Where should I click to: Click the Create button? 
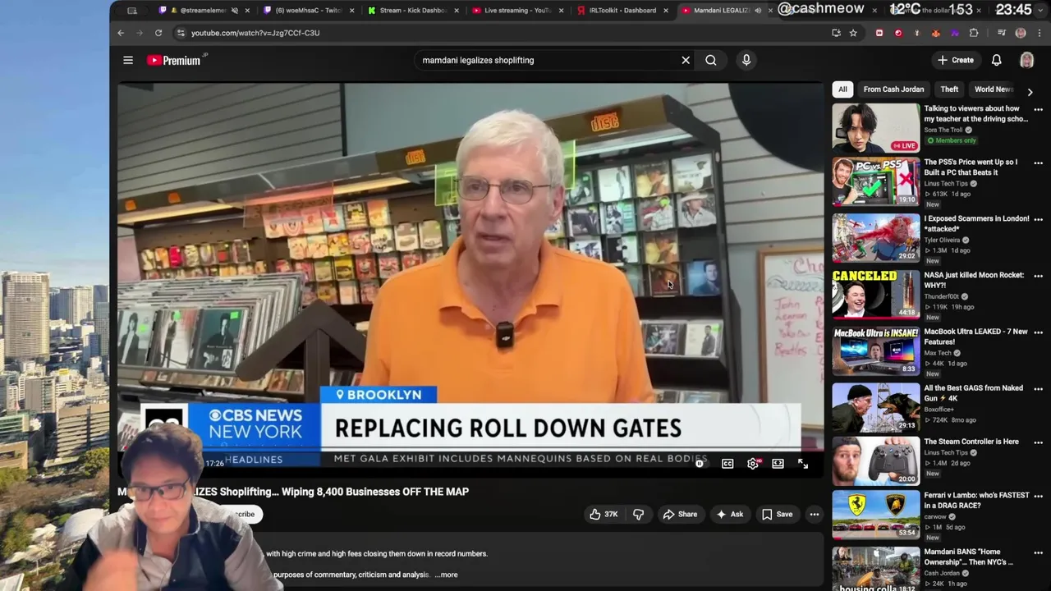956,60
